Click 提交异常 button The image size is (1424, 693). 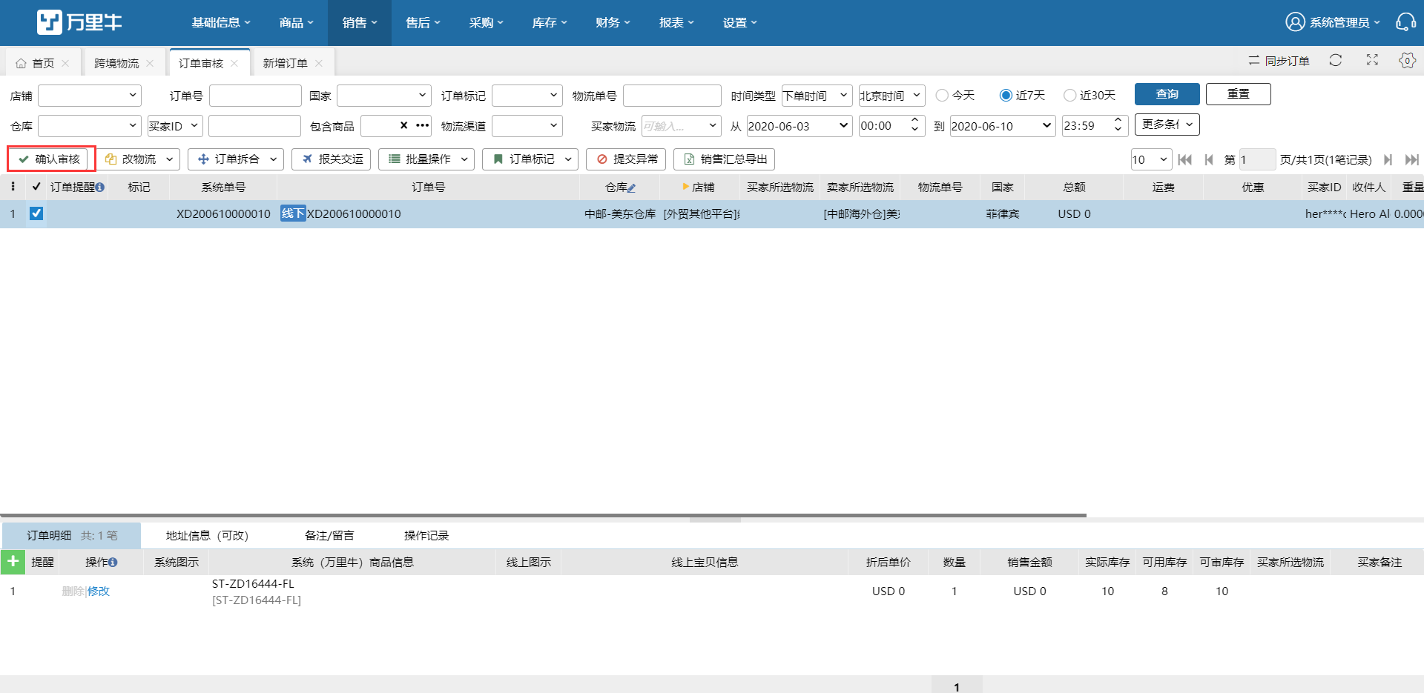[626, 159]
